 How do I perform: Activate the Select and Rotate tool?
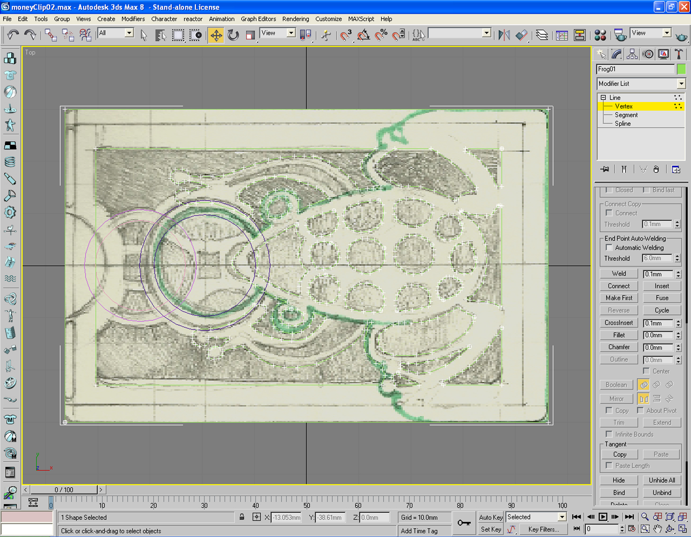pos(233,35)
